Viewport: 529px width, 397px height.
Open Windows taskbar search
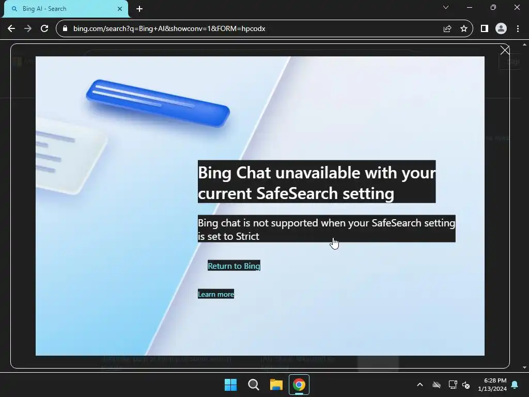pyautogui.click(x=254, y=385)
